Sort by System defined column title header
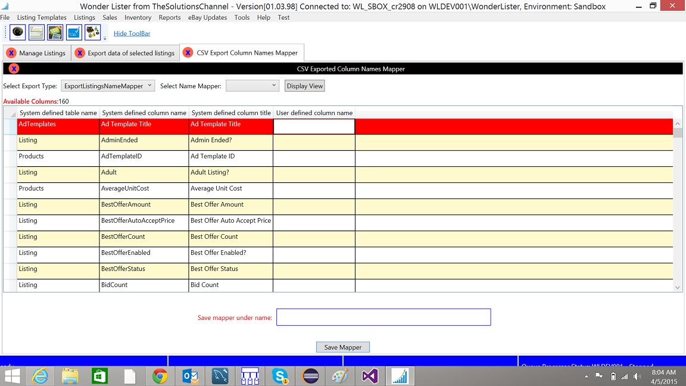 [231, 113]
